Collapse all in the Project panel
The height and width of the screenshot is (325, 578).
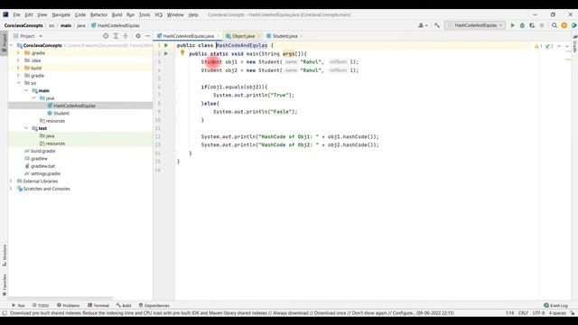tap(126, 36)
